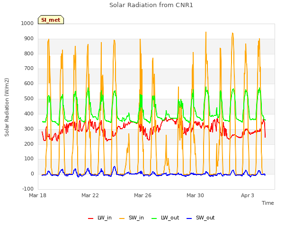Click the 800 y-axis tick label
Viewport: 303px width, 227px height.
29,53
